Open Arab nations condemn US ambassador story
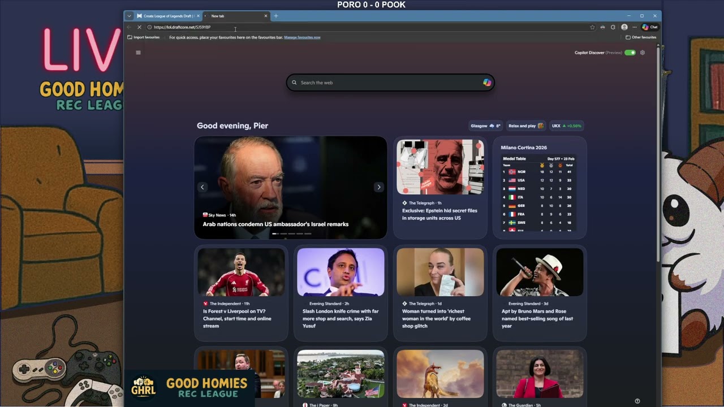The image size is (724, 407). coord(275,224)
